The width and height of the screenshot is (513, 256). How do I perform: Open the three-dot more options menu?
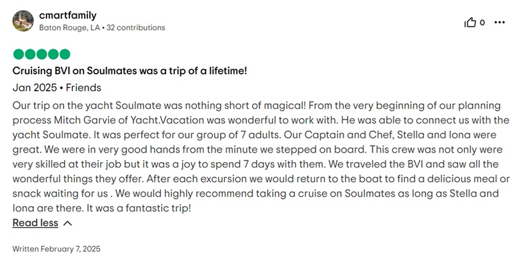tap(499, 23)
